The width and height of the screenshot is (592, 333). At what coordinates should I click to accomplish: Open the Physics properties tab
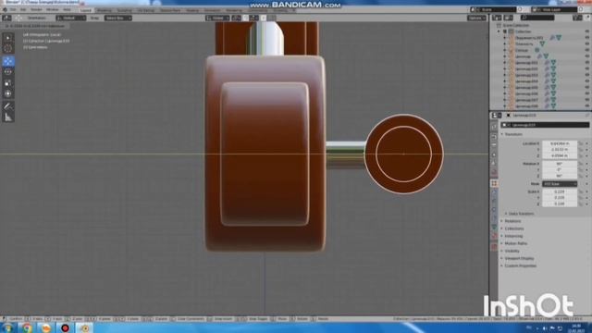(x=494, y=210)
